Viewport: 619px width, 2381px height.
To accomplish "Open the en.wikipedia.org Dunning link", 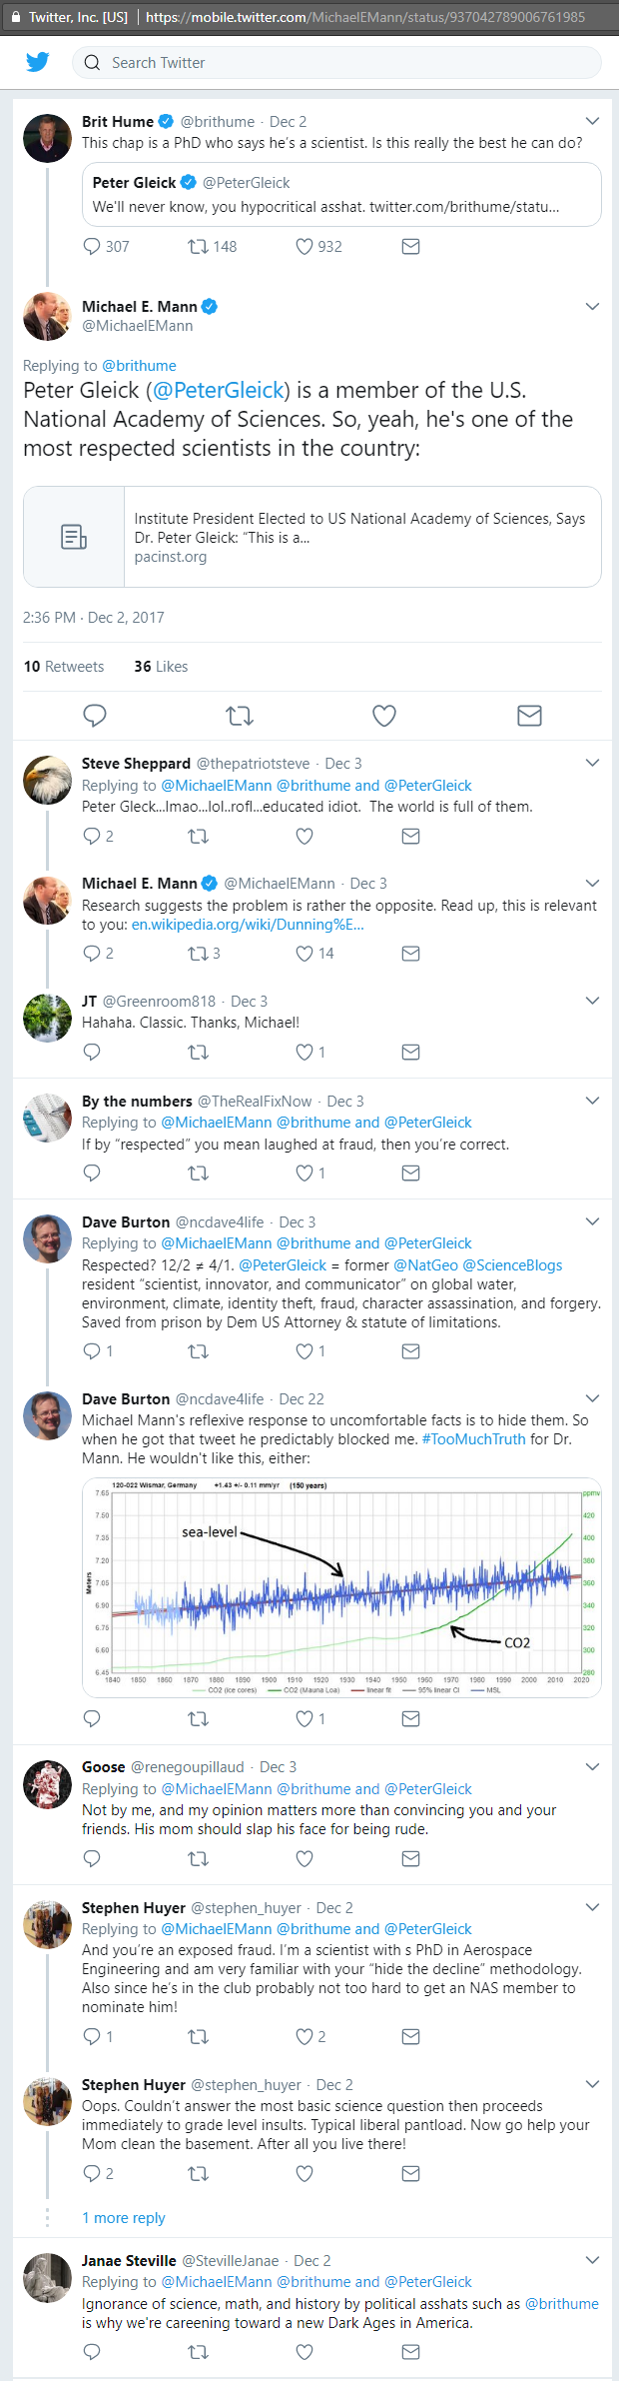I will coord(248,925).
